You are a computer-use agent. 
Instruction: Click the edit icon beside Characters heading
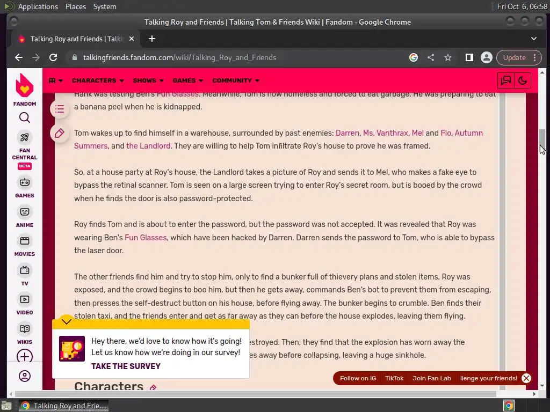[153, 387]
